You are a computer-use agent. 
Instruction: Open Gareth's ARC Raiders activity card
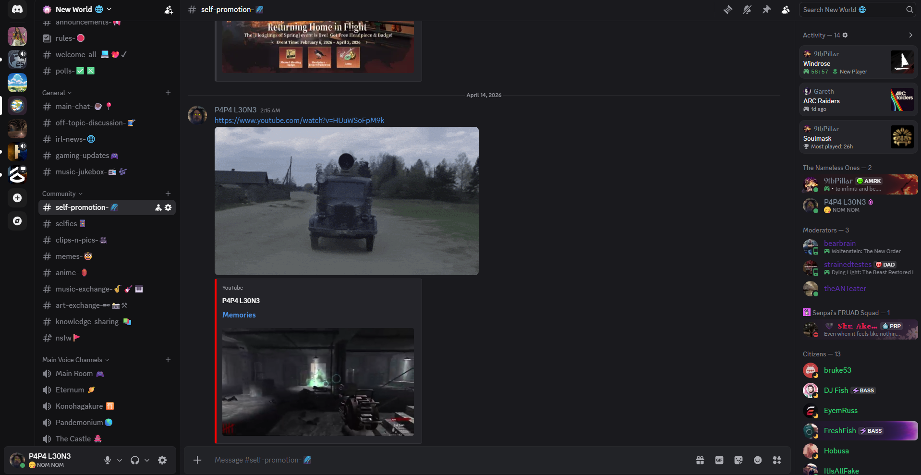click(858, 99)
